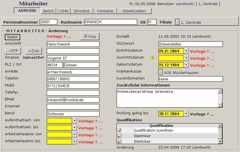Click the RTF button
This screenshot has height=152, width=240.
pos(13,51)
